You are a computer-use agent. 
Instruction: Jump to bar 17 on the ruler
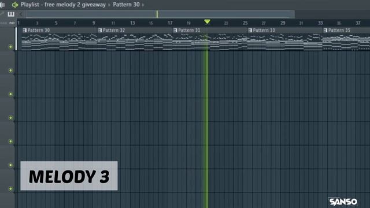point(170,23)
